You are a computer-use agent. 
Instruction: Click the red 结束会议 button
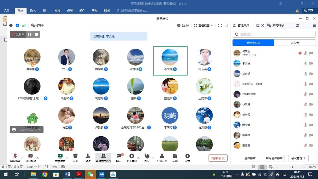[218, 158]
